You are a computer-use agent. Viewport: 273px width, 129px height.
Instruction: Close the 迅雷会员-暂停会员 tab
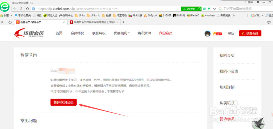64,22
